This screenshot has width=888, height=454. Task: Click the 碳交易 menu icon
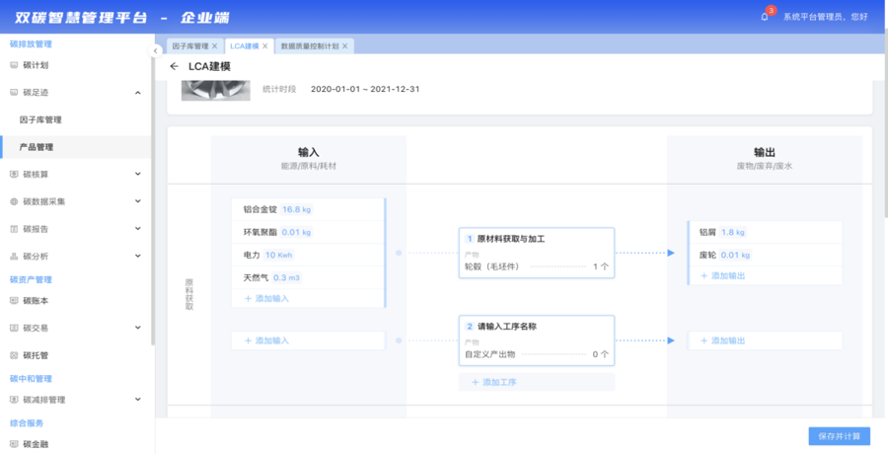coord(14,329)
